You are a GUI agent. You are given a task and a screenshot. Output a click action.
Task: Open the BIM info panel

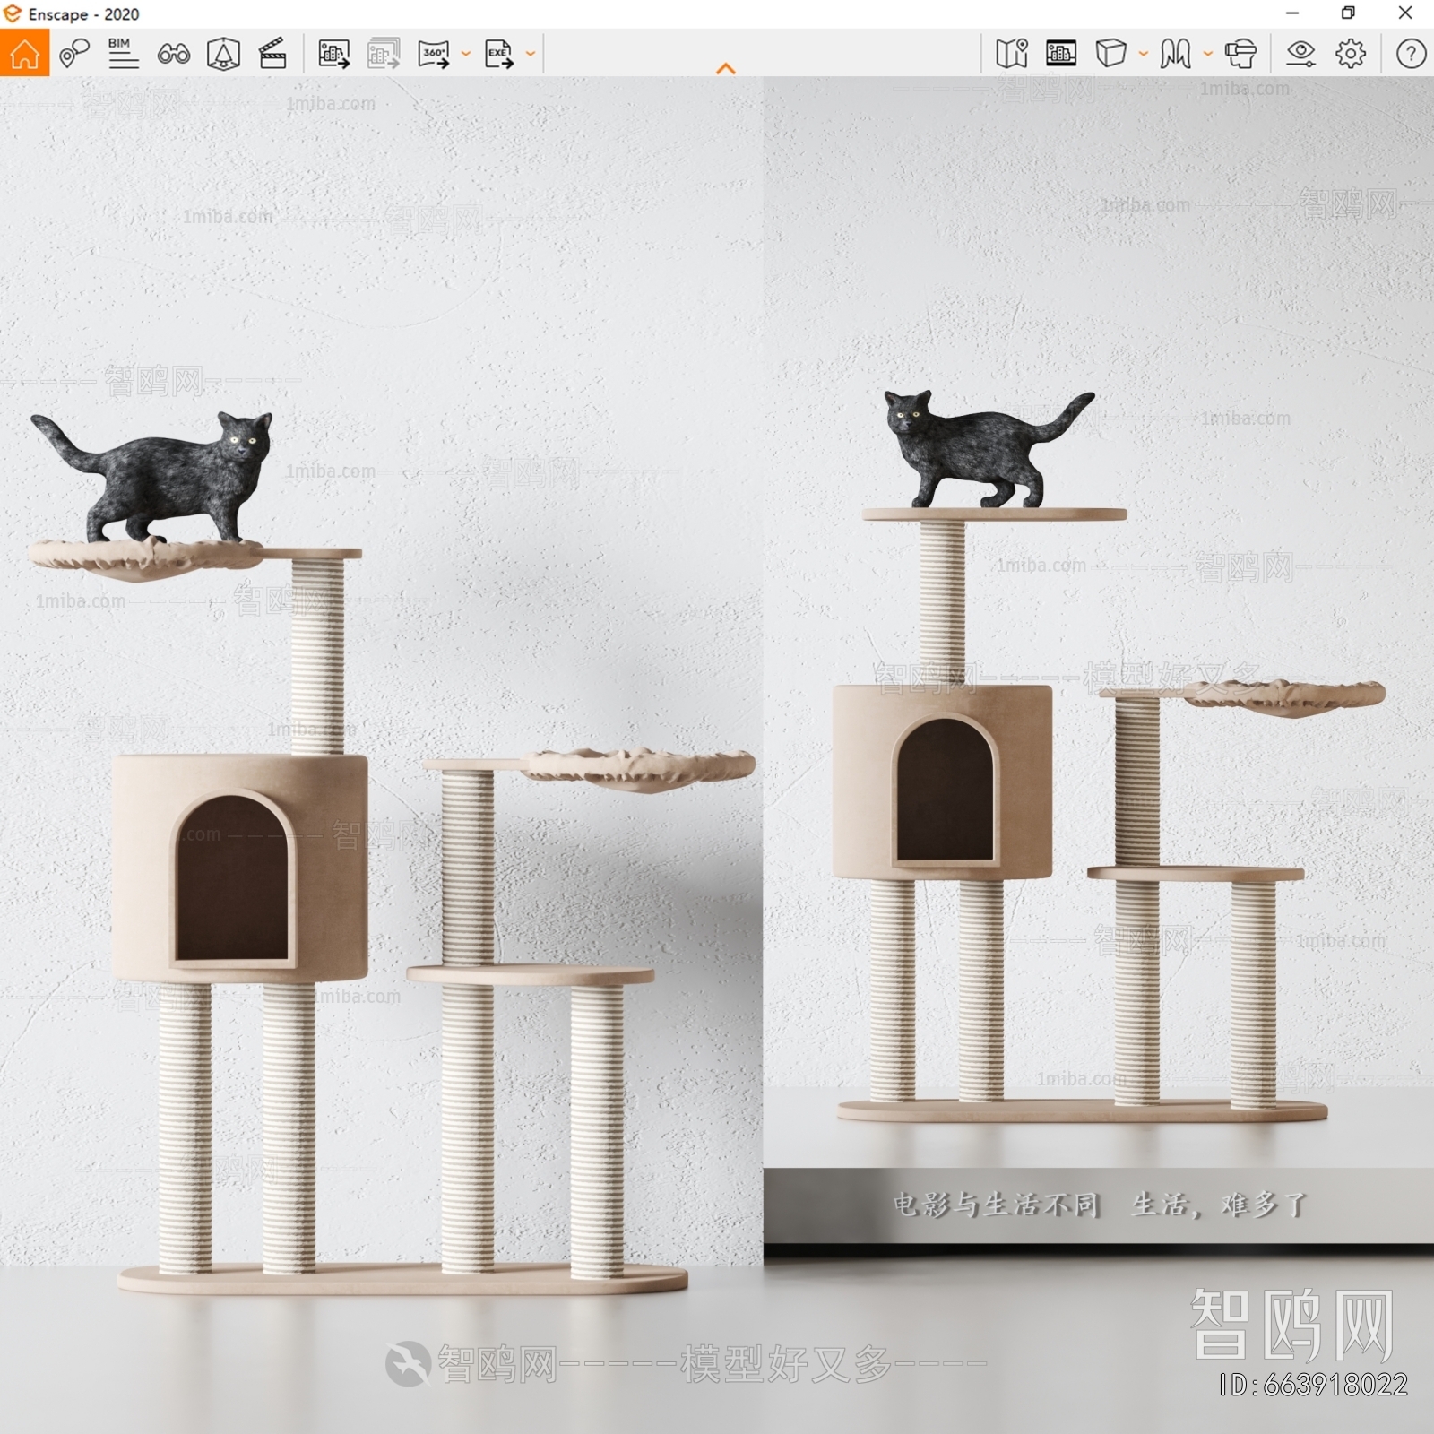(123, 54)
